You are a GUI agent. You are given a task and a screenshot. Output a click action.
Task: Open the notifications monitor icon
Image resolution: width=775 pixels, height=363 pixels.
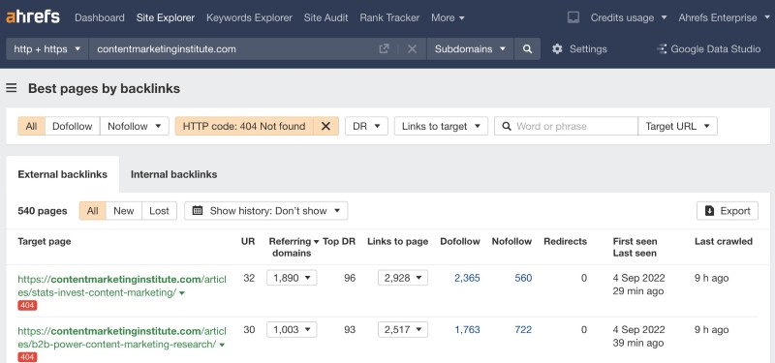click(573, 17)
